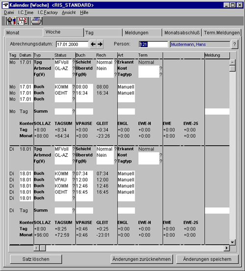Open lookup beside Monday Kost field
The image size is (245, 271).
161,69
